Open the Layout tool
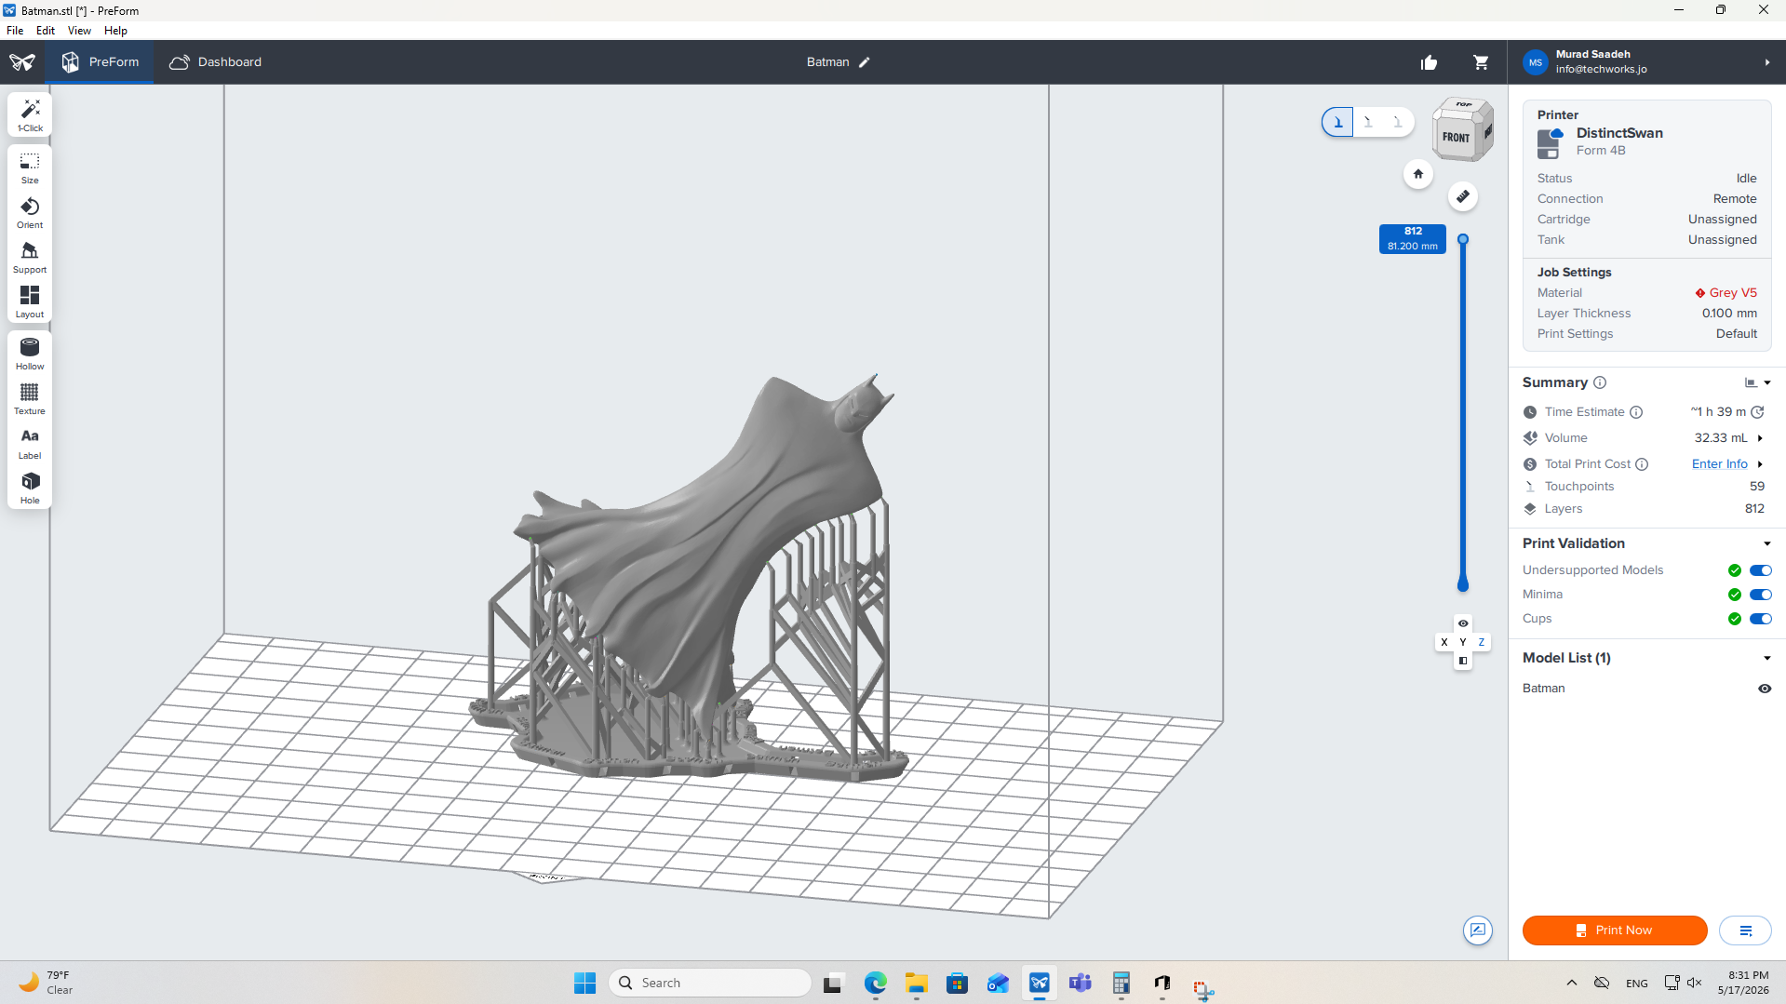The height and width of the screenshot is (1004, 1786). coord(30,301)
